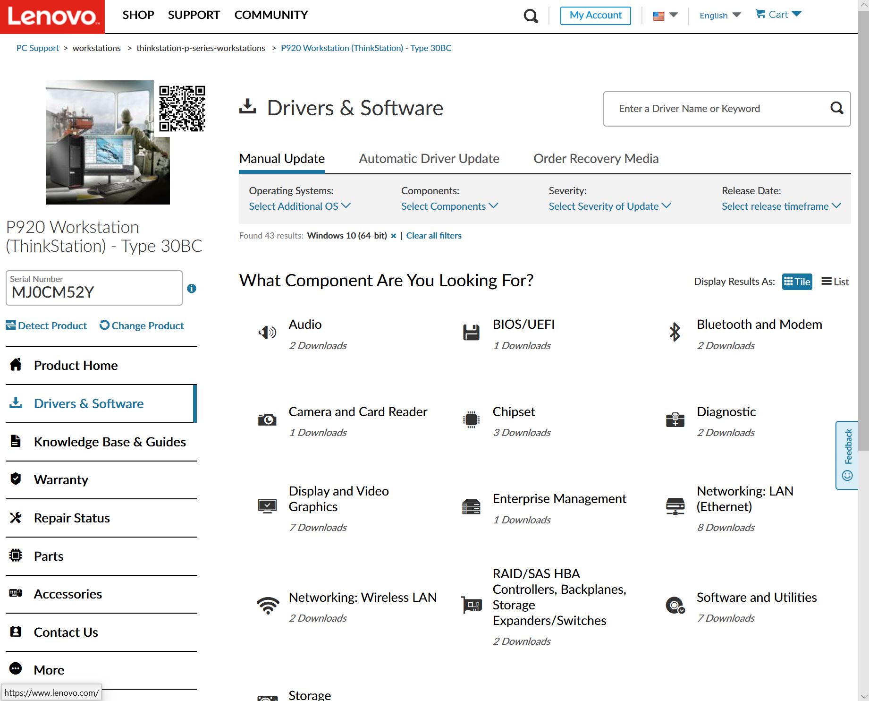This screenshot has height=701, width=869.
Task: Click the Contact Us icon
Action: tap(16, 632)
